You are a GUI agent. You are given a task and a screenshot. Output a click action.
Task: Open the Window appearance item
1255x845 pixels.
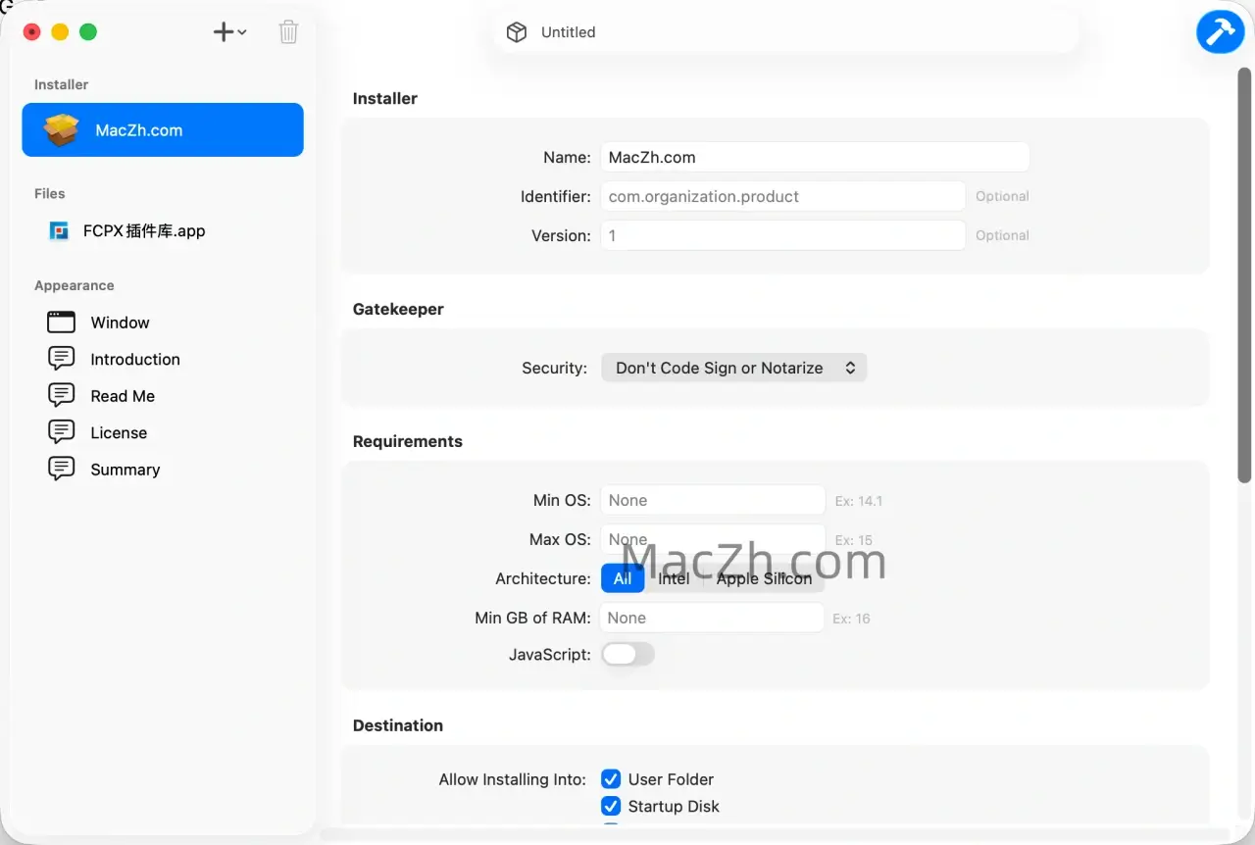pos(62,323)
